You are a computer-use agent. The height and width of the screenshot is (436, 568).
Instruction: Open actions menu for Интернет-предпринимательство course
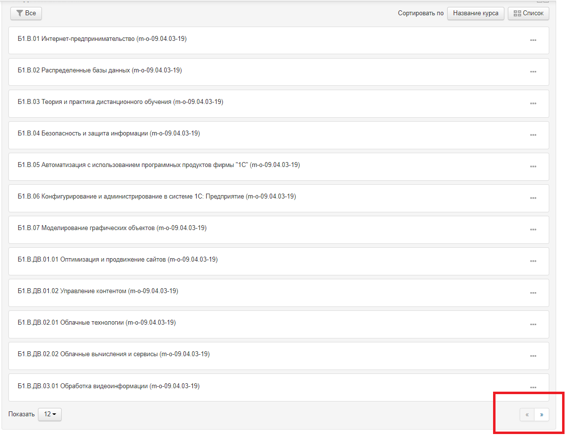pyautogui.click(x=533, y=40)
